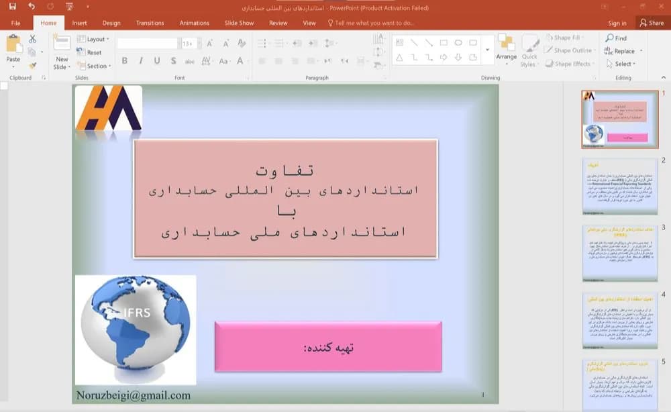
Task: Select the Rectangle shape
Action: click(444, 42)
